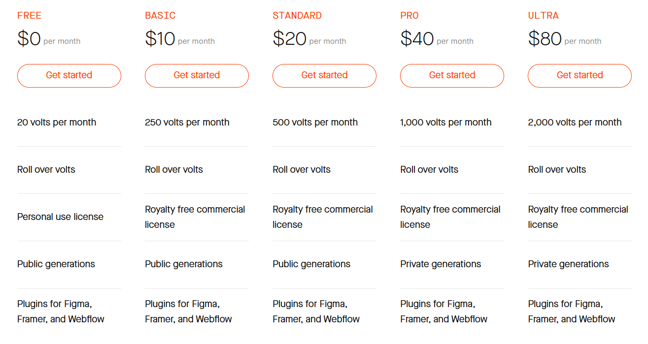
Task: Click the PRO plan title
Action: coord(409,16)
